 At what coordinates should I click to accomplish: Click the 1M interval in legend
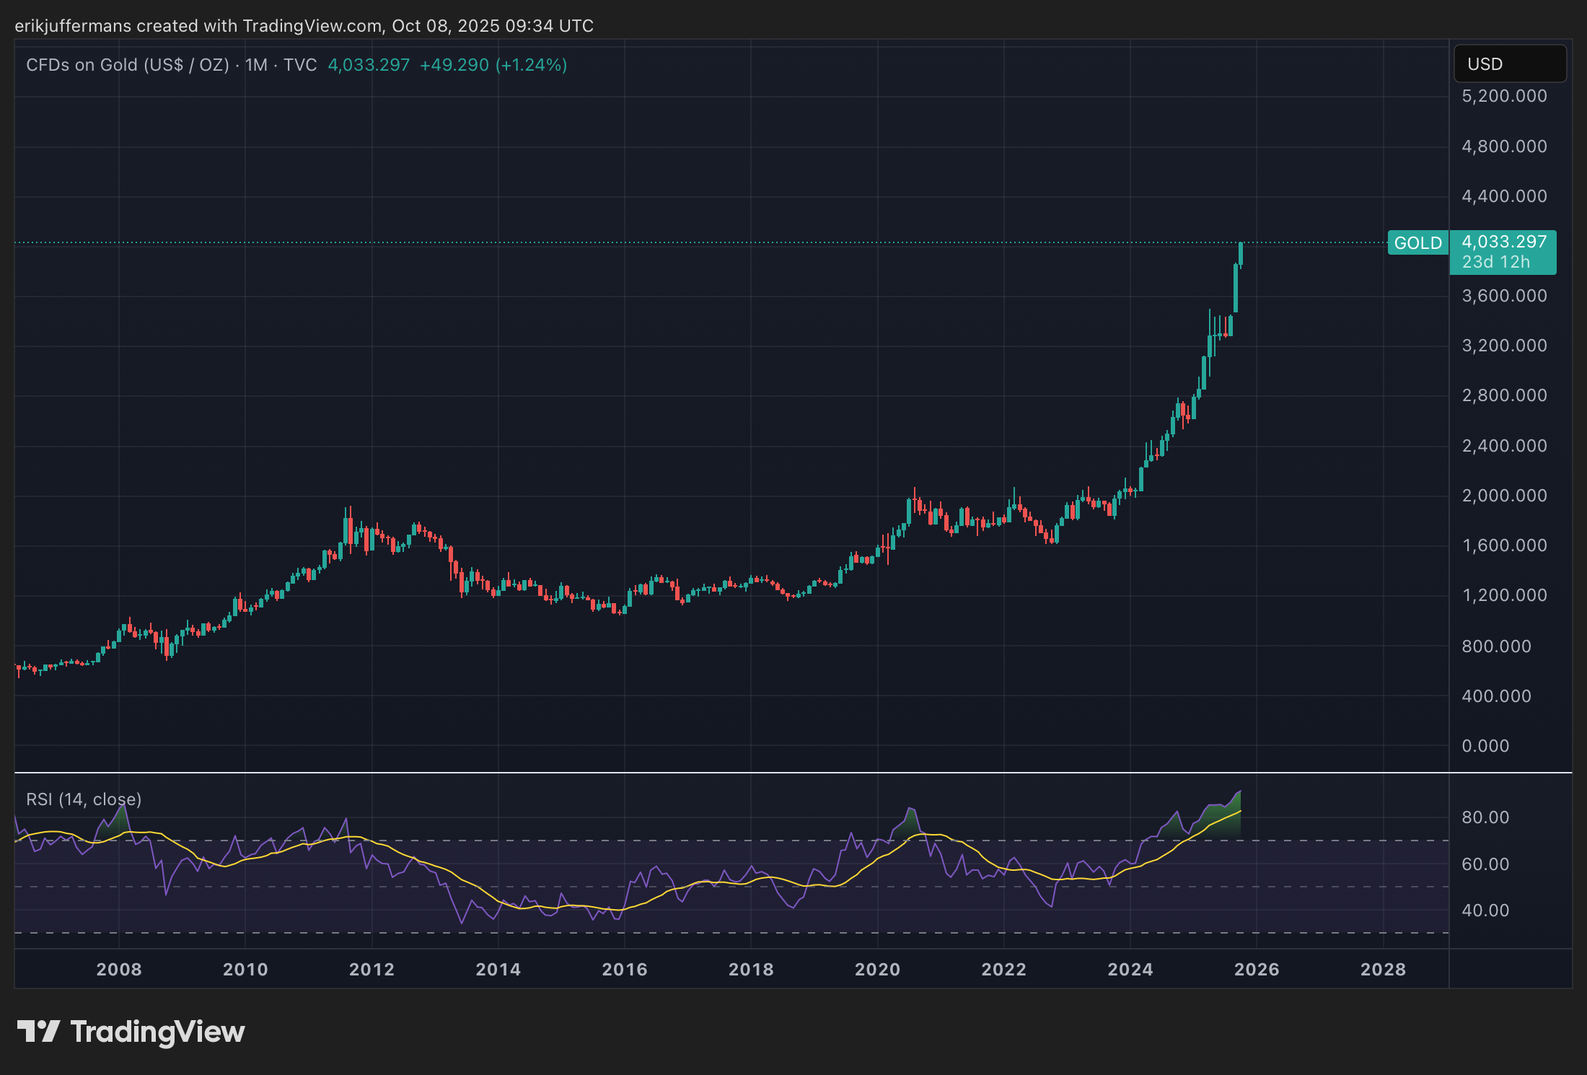coord(256,65)
